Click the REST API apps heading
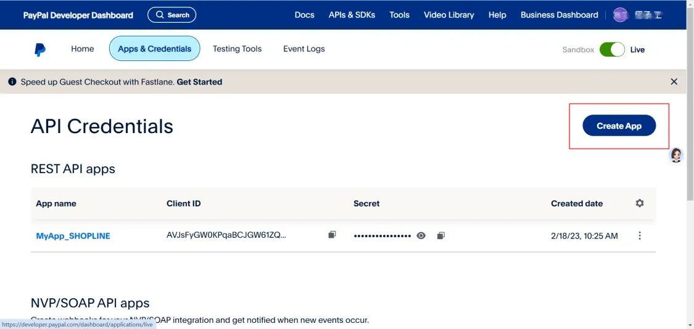Viewport: 694px width, 329px height. click(x=73, y=168)
